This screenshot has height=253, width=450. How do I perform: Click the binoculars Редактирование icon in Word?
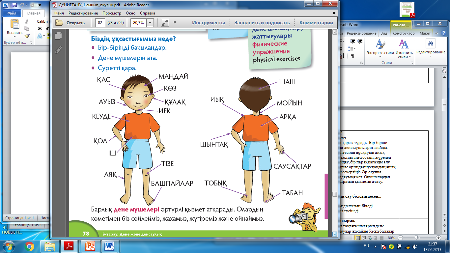coord(431,43)
